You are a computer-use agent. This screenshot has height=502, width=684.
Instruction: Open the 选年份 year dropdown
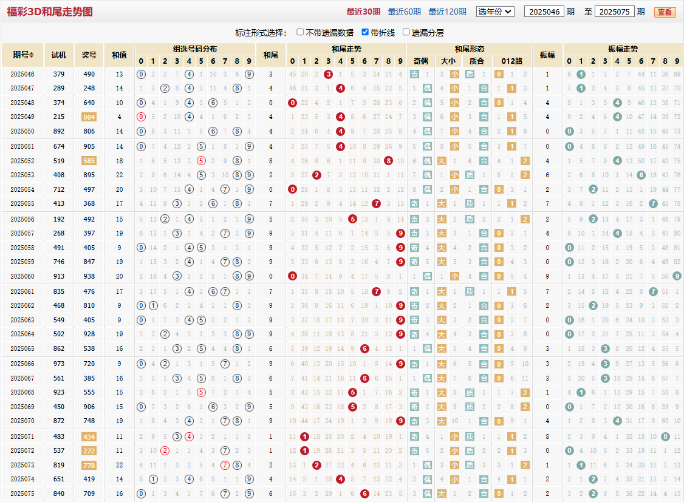[495, 12]
